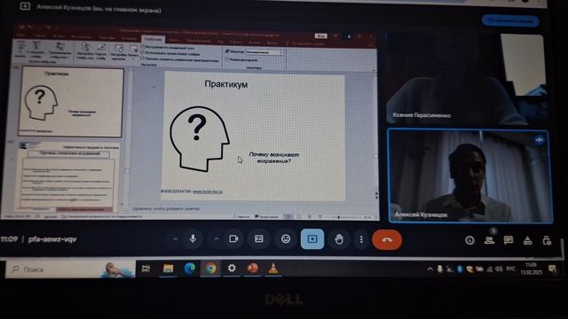Switch to Chrome on the taskbar

211,268
